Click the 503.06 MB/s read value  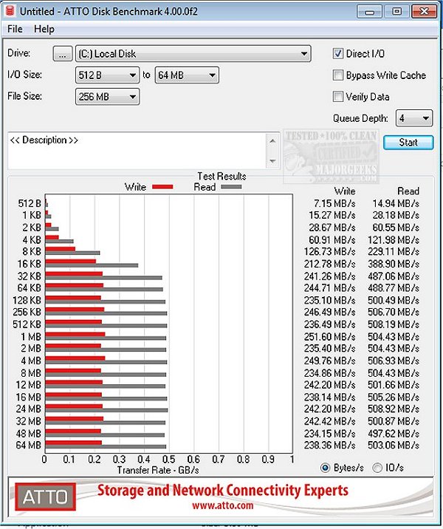394,446
